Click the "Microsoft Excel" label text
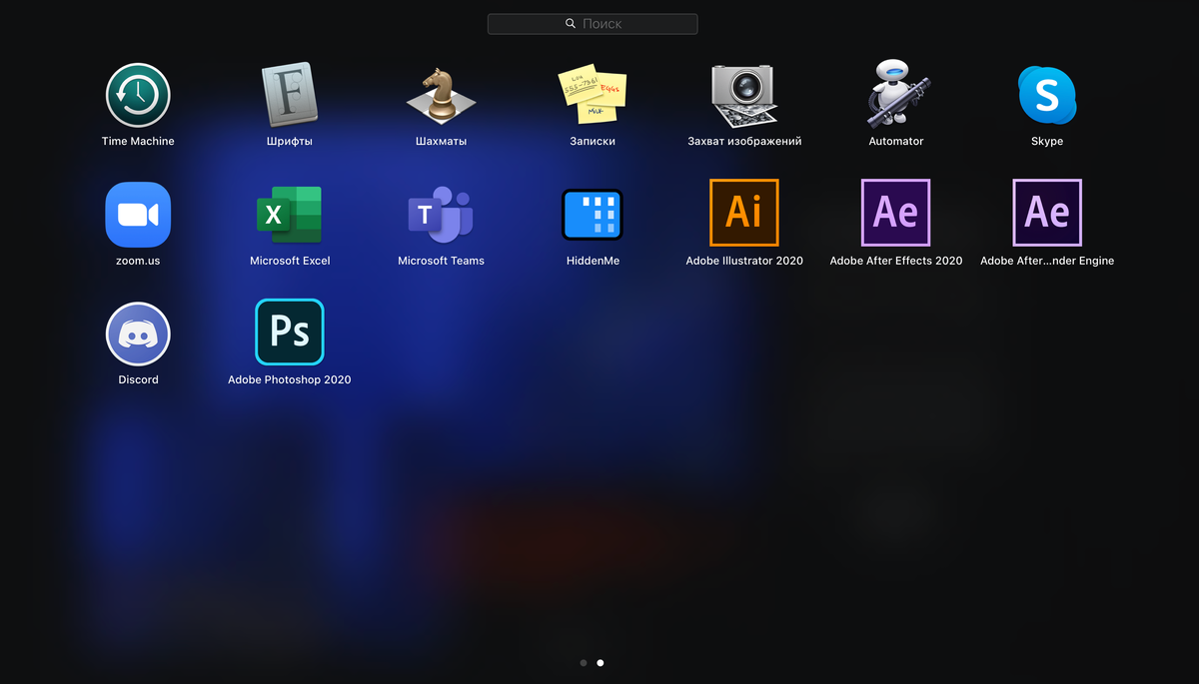This screenshot has width=1199, height=684. point(290,261)
